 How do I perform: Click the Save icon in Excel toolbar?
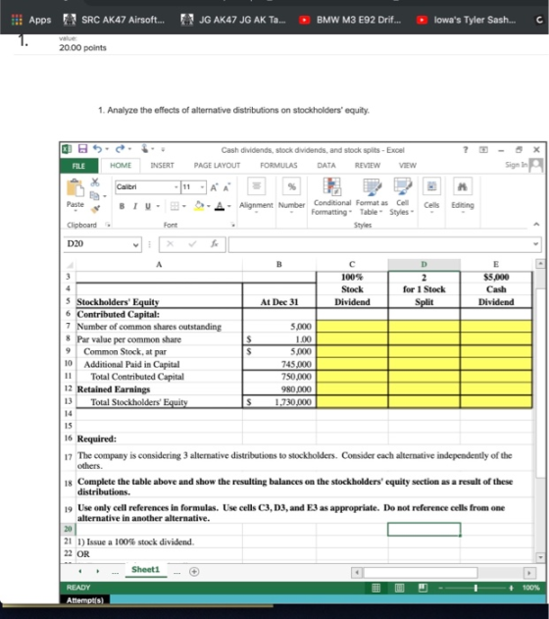pyautogui.click(x=82, y=149)
